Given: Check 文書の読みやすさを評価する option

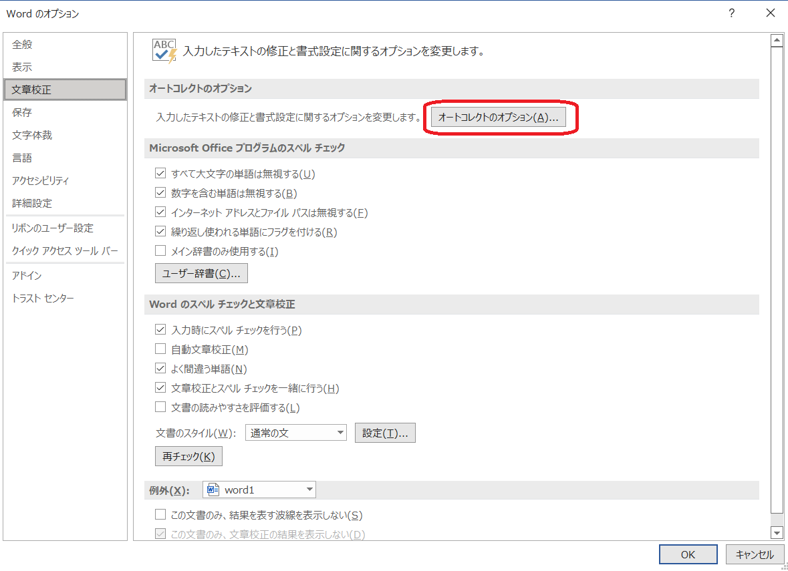Looking at the screenshot, I should coord(160,407).
